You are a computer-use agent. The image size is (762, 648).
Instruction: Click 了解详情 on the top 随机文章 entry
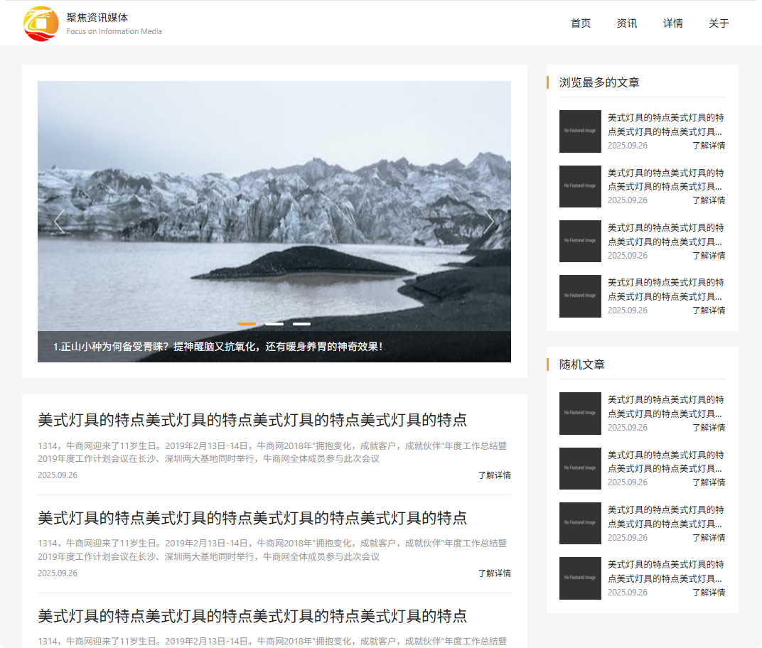click(x=709, y=427)
